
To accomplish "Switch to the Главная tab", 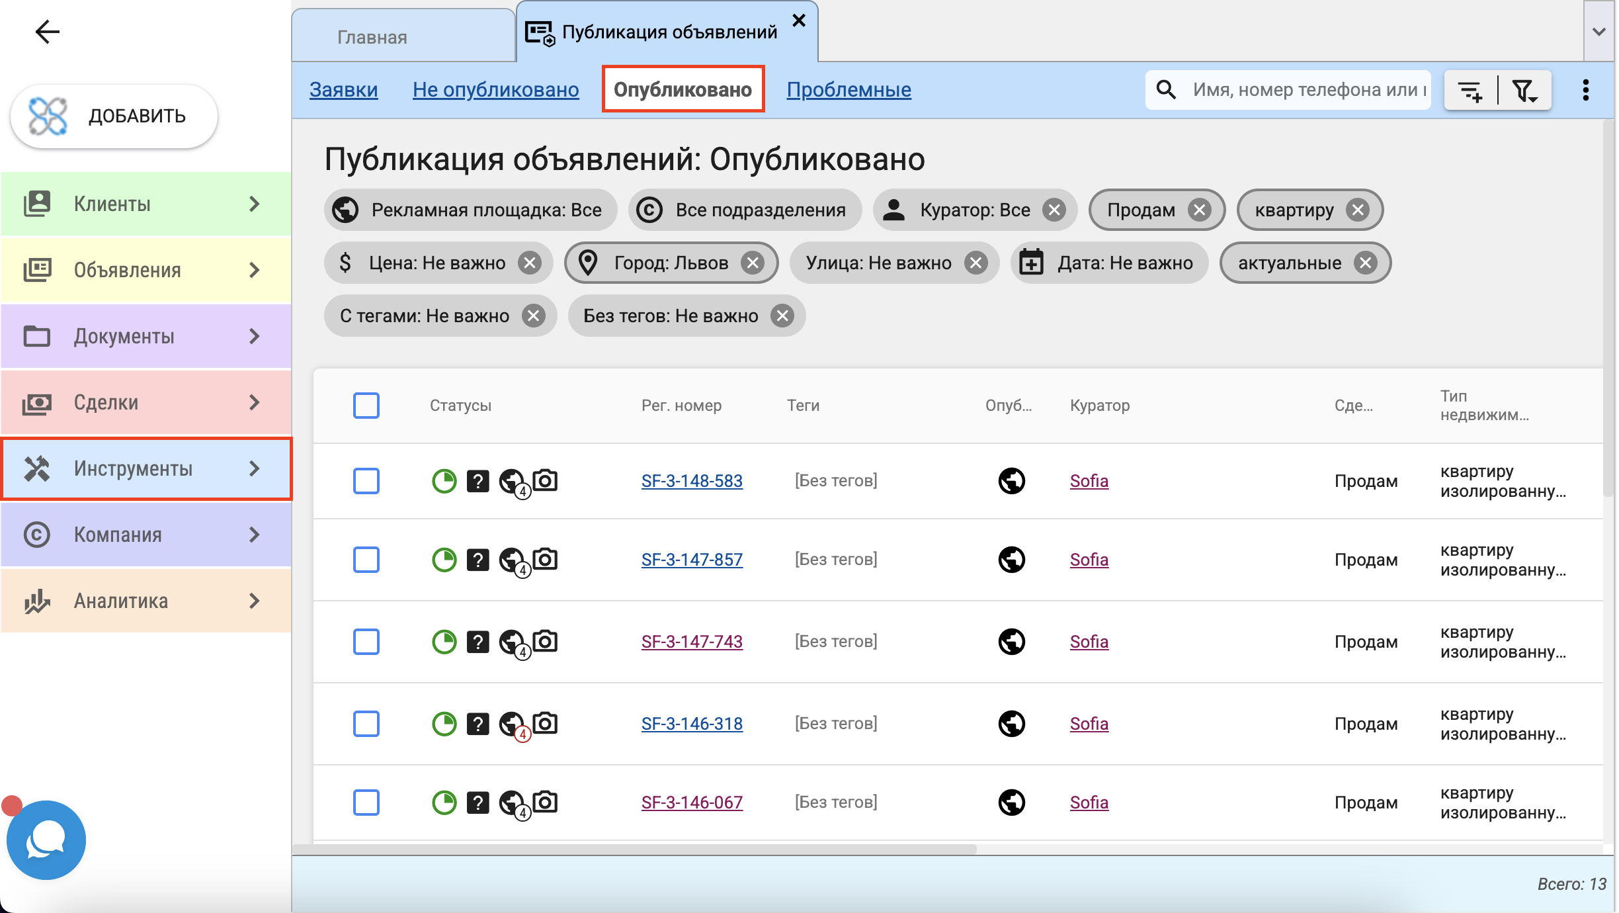I will click(x=404, y=36).
